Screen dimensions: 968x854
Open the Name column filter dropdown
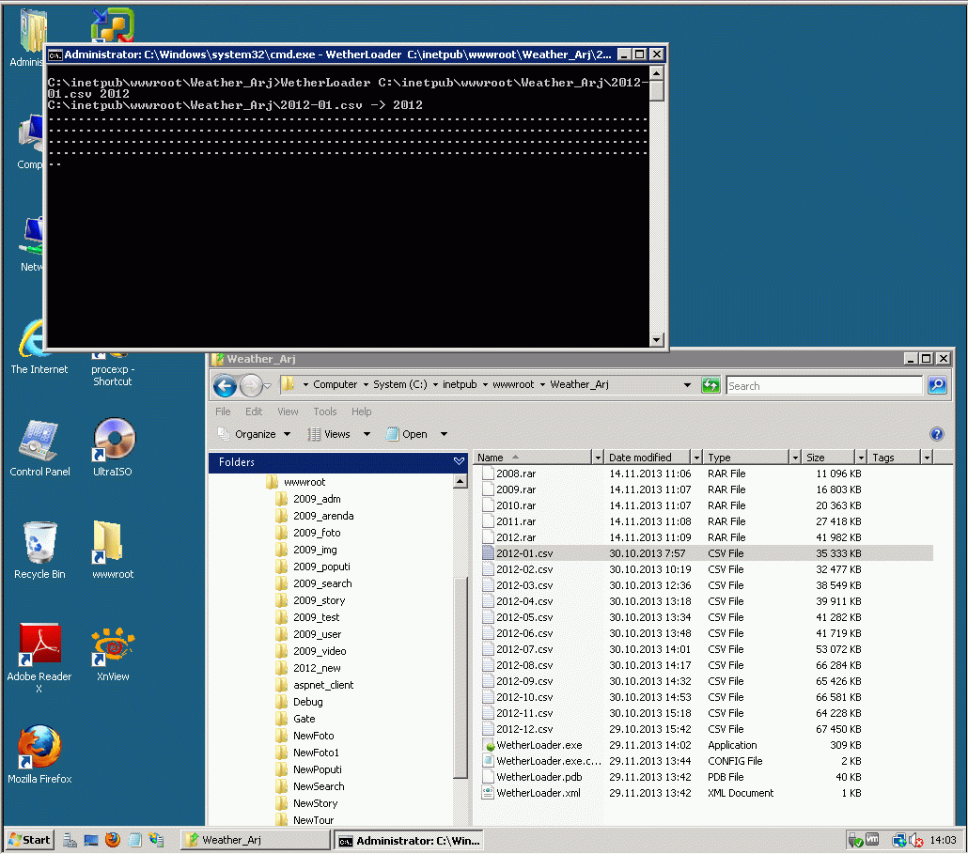tap(597, 458)
